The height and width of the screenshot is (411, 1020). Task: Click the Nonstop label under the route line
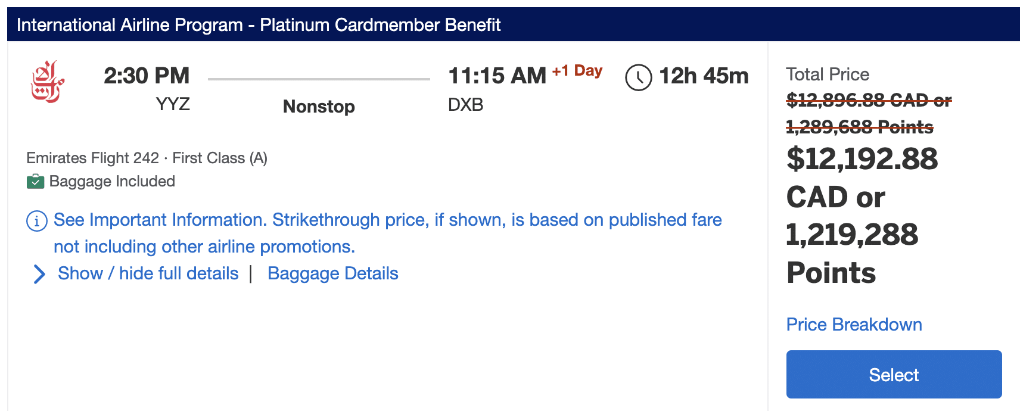pos(319,107)
